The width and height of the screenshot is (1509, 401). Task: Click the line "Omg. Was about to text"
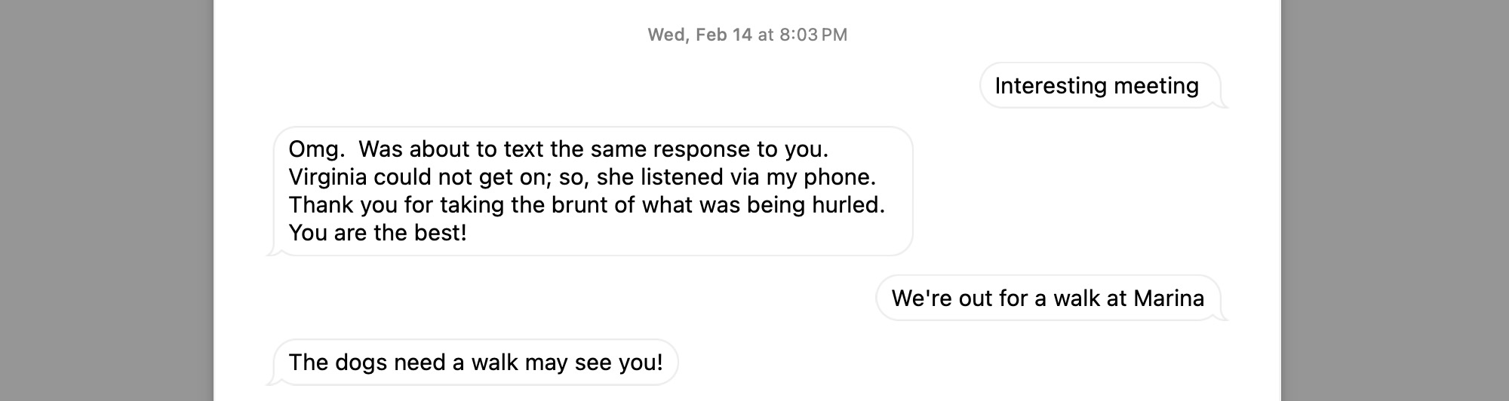pyautogui.click(x=558, y=149)
